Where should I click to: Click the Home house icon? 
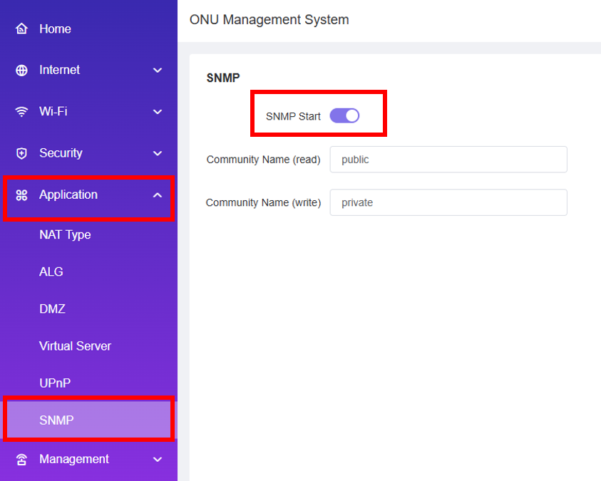[x=21, y=29]
